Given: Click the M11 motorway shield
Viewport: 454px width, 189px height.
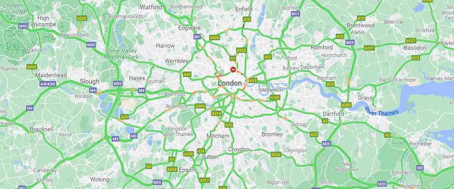Looking at the screenshot, I should point(295,14).
